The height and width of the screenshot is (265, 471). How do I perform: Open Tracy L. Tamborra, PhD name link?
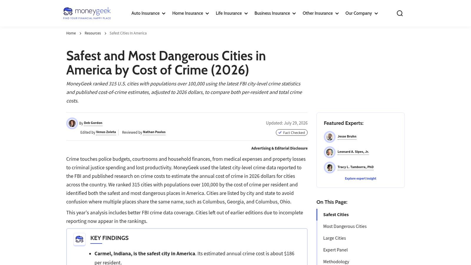[x=356, y=167]
